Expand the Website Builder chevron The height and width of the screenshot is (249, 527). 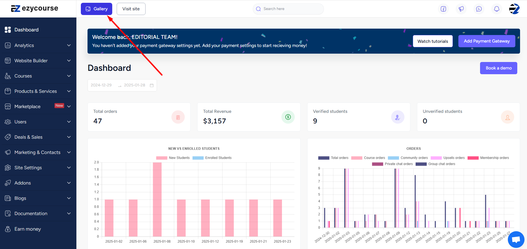pos(69,61)
